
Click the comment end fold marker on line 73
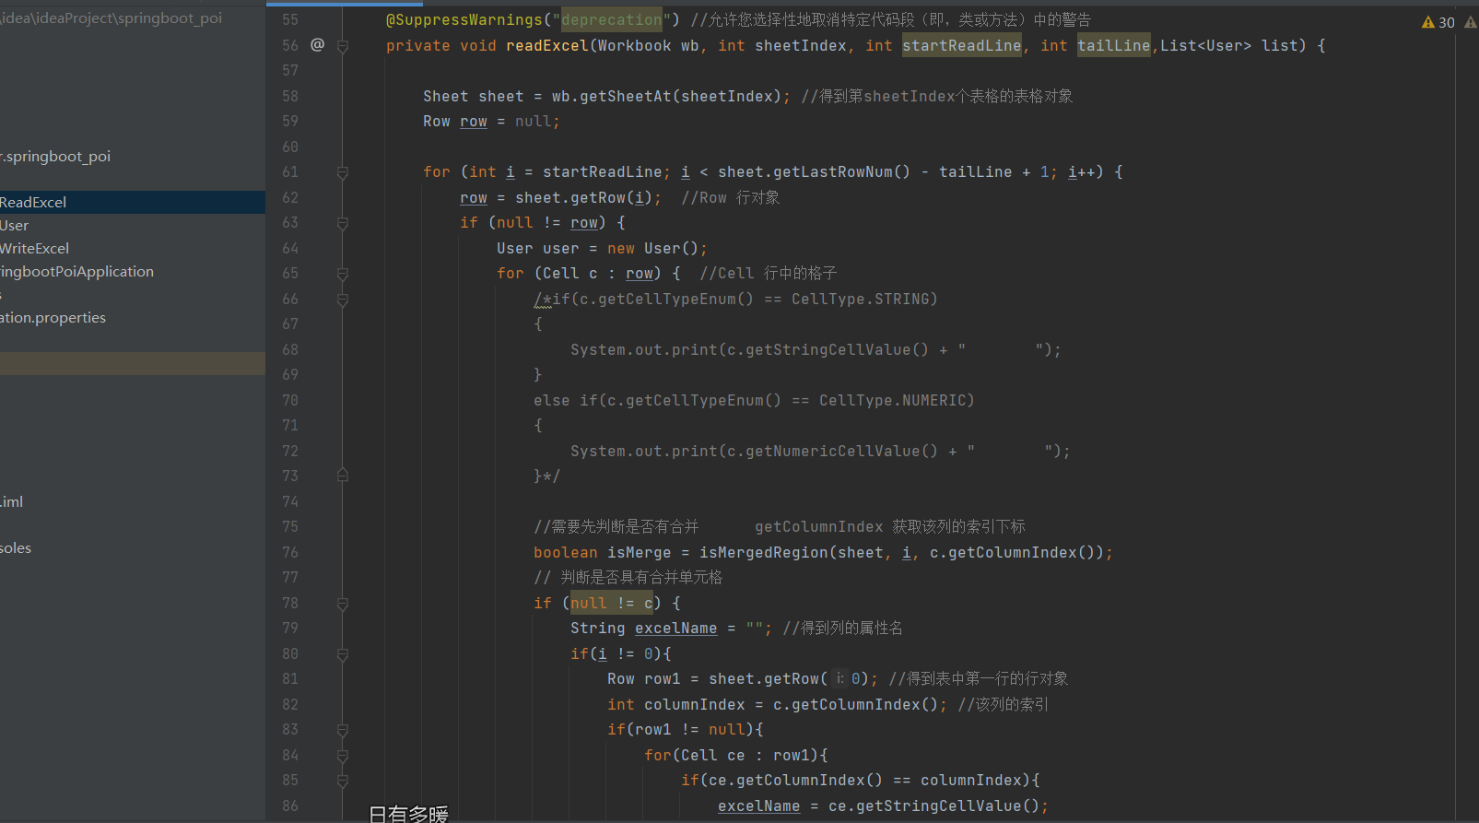coord(342,476)
